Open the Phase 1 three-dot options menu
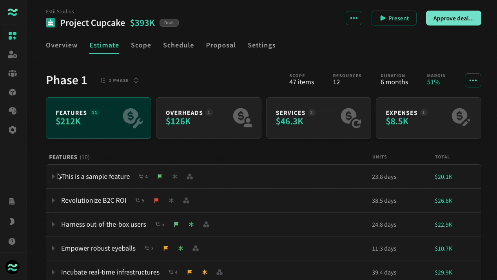497x280 pixels. (473, 80)
